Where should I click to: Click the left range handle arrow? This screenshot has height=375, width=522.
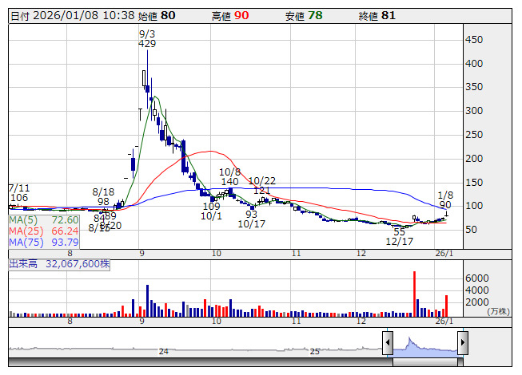click(388, 344)
